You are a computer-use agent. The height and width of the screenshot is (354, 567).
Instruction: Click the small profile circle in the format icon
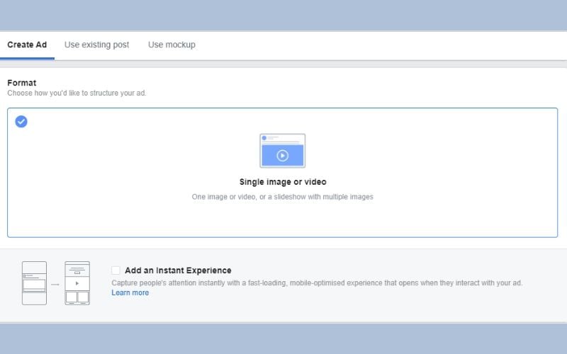(x=264, y=138)
